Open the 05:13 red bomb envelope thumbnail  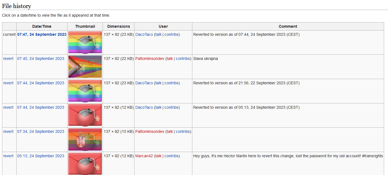(85, 164)
